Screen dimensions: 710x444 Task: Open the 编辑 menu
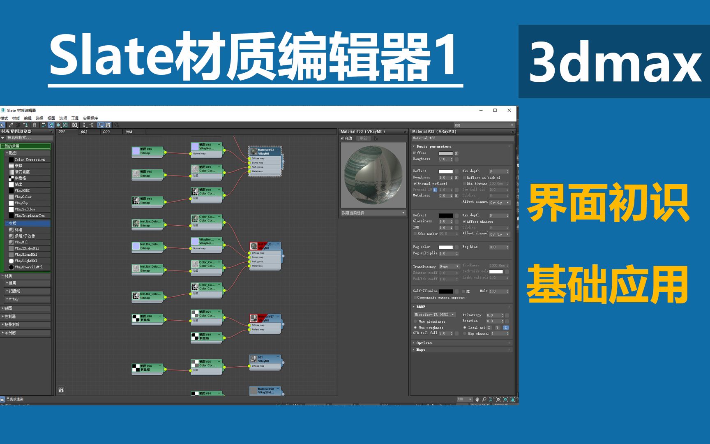[28, 118]
